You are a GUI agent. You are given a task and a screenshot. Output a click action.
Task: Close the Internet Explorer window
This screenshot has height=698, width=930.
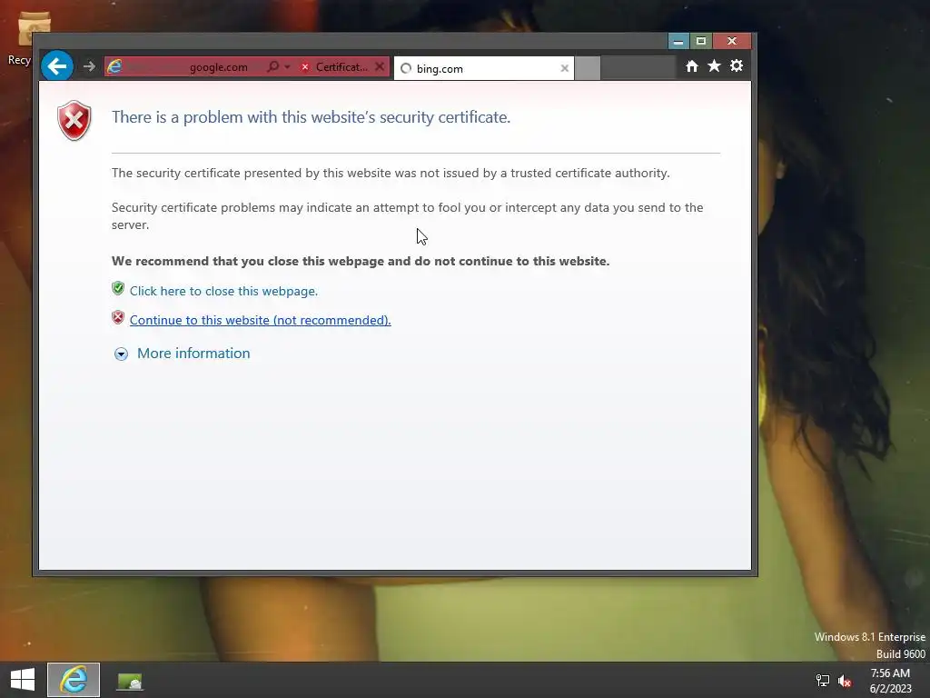click(731, 41)
